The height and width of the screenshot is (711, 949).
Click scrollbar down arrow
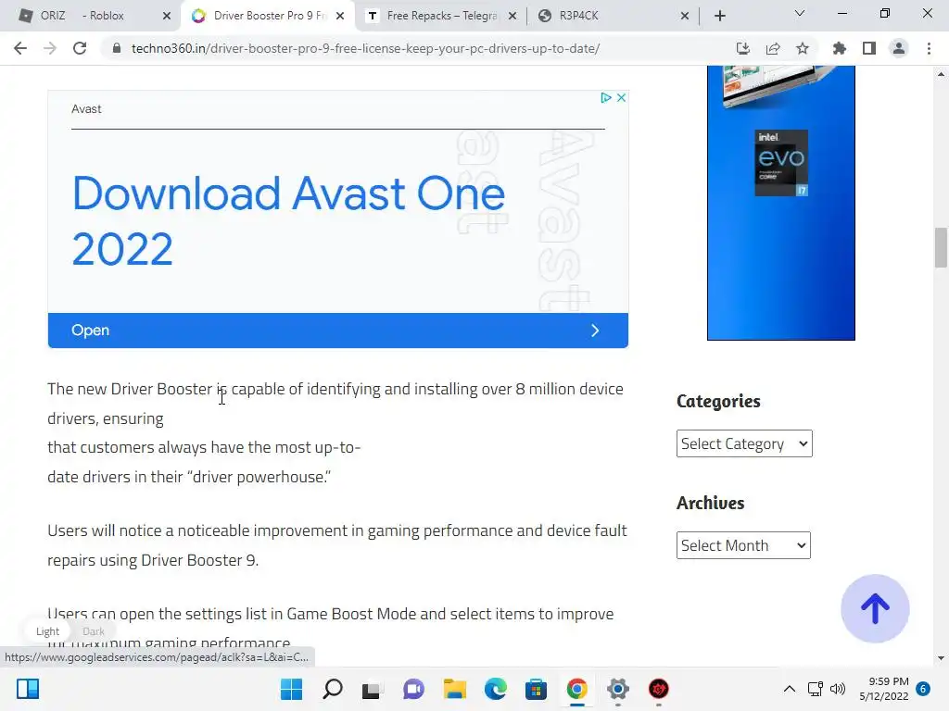click(941, 658)
